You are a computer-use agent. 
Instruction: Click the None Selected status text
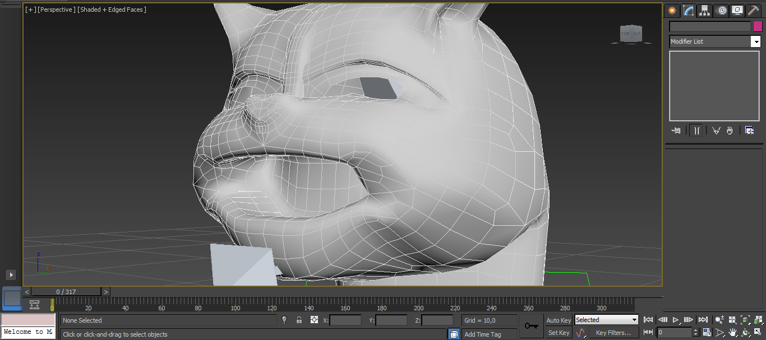pyautogui.click(x=82, y=320)
